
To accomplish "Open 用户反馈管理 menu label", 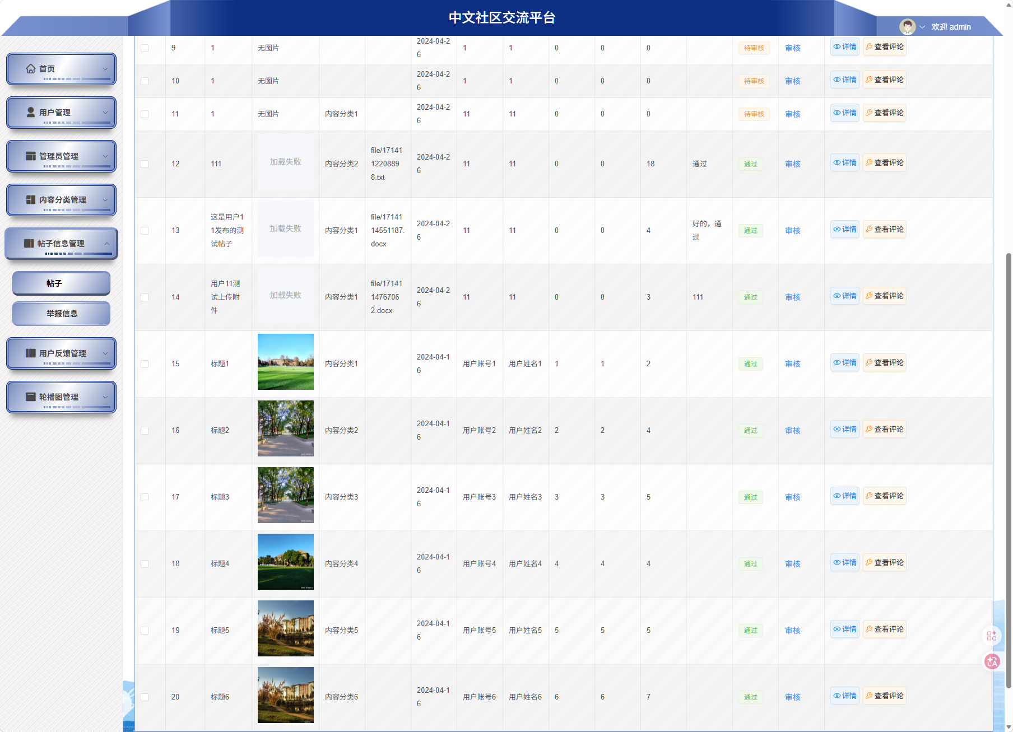I will point(63,353).
